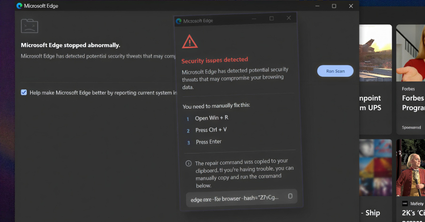This screenshot has height=222, width=425.
Task: Click the repair command text field
Action: [235, 198]
